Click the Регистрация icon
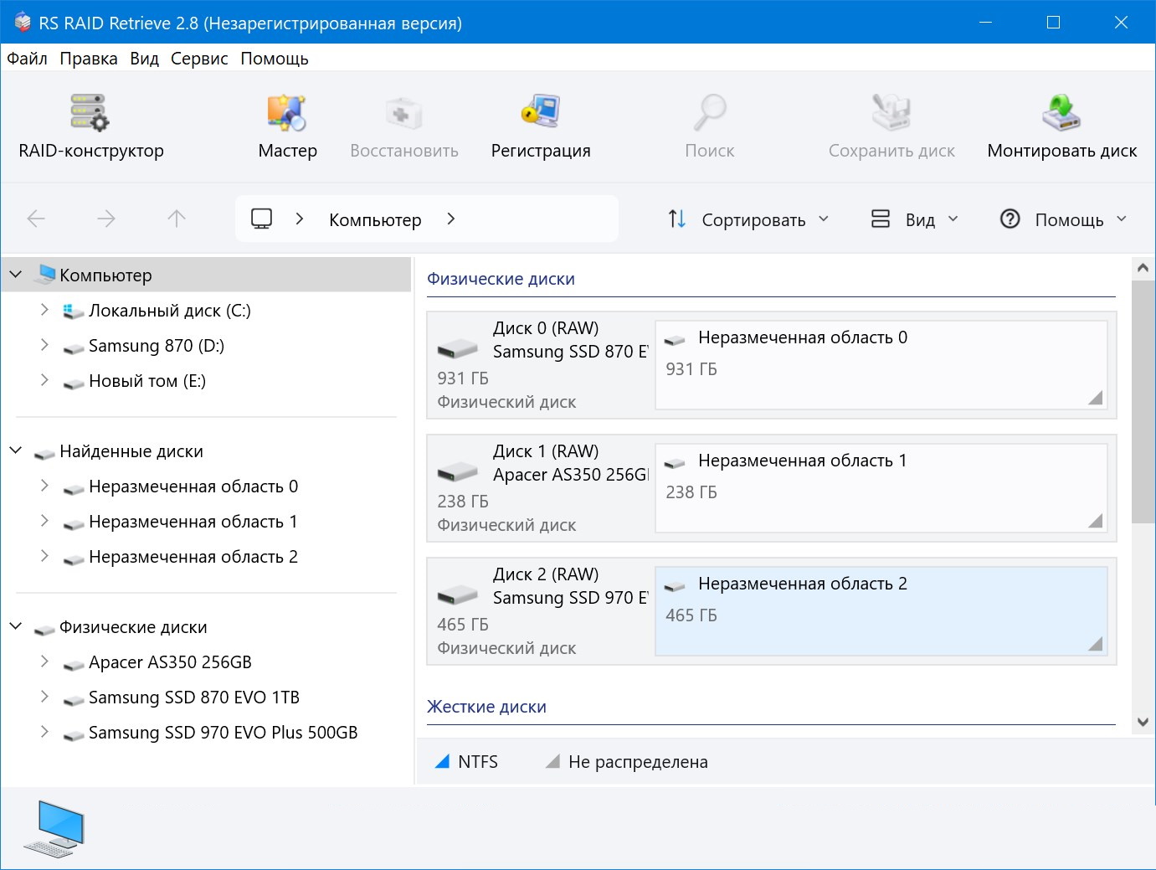 click(x=540, y=113)
